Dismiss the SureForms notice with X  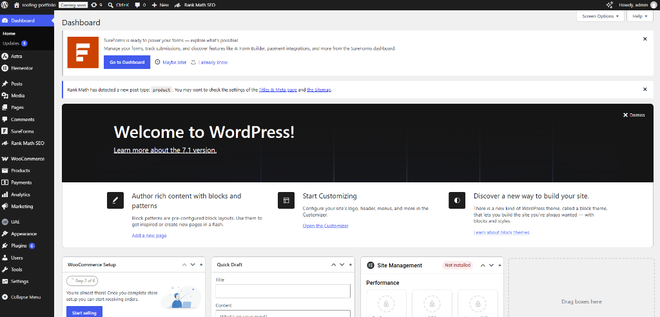click(645, 39)
